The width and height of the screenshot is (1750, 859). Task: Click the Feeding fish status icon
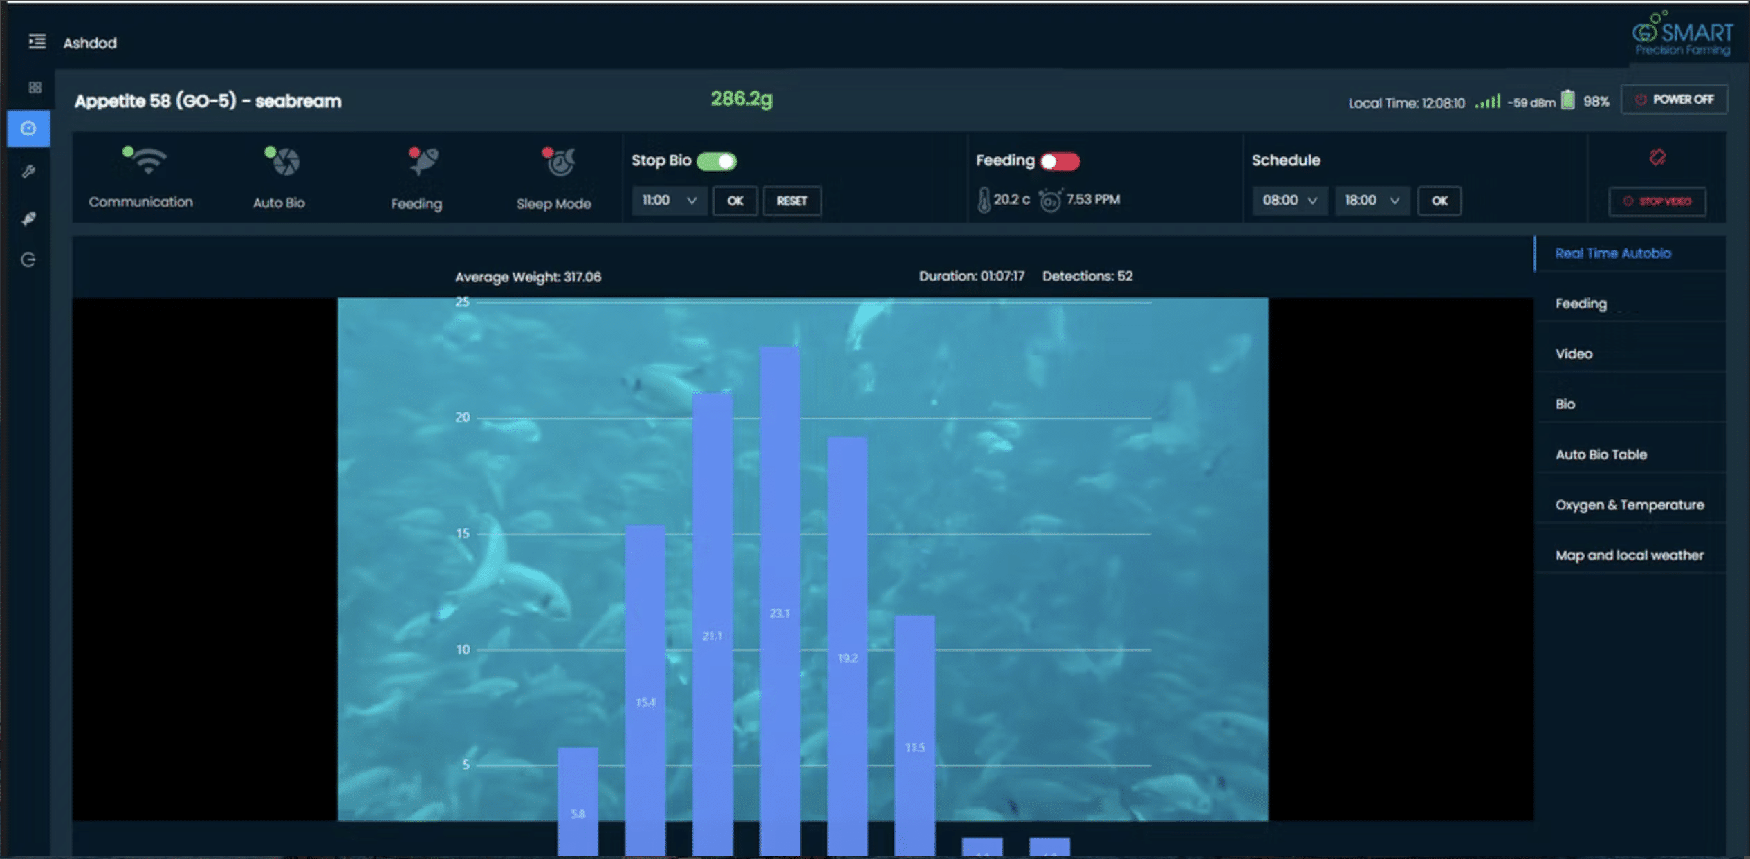tap(423, 162)
